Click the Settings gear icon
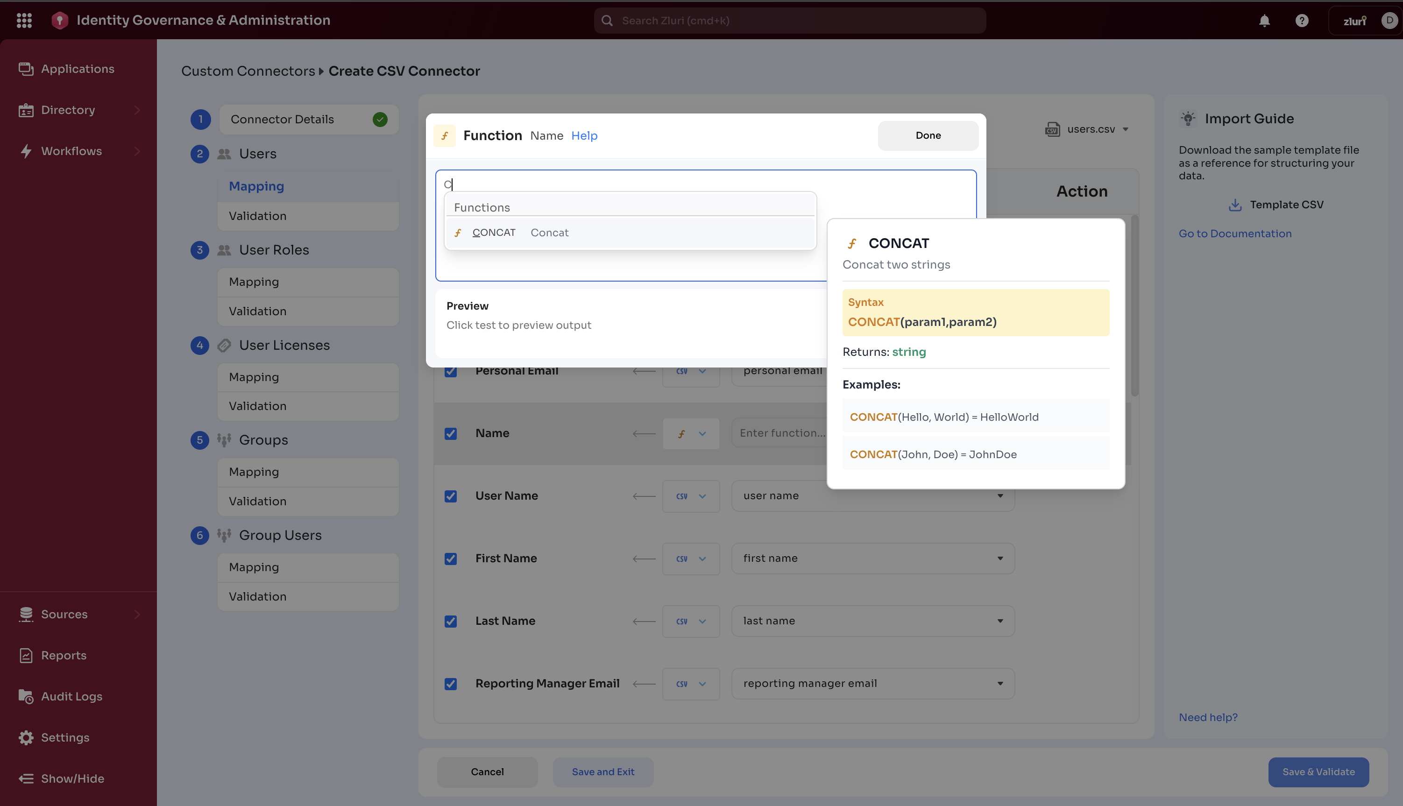The width and height of the screenshot is (1403, 806). tap(26, 737)
